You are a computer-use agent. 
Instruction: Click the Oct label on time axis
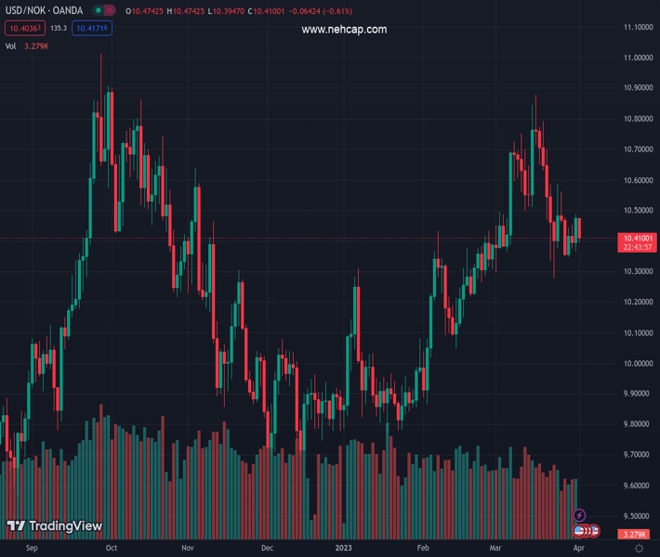pos(112,548)
